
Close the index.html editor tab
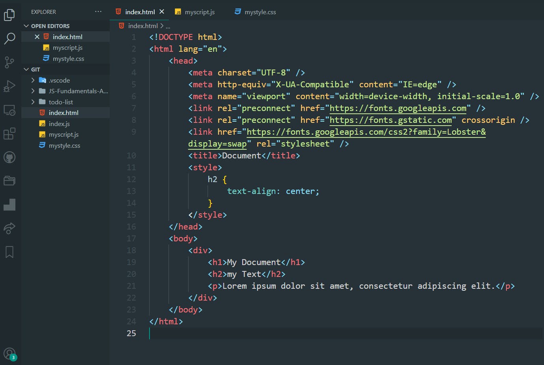tap(162, 12)
